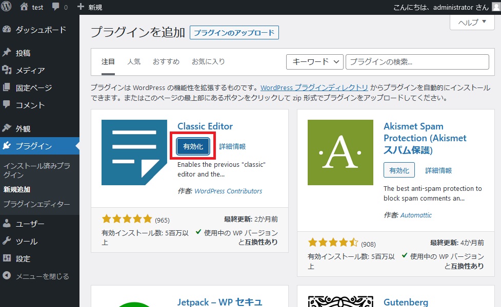Click the Gutenberg plugin title link

pyautogui.click(x=406, y=302)
